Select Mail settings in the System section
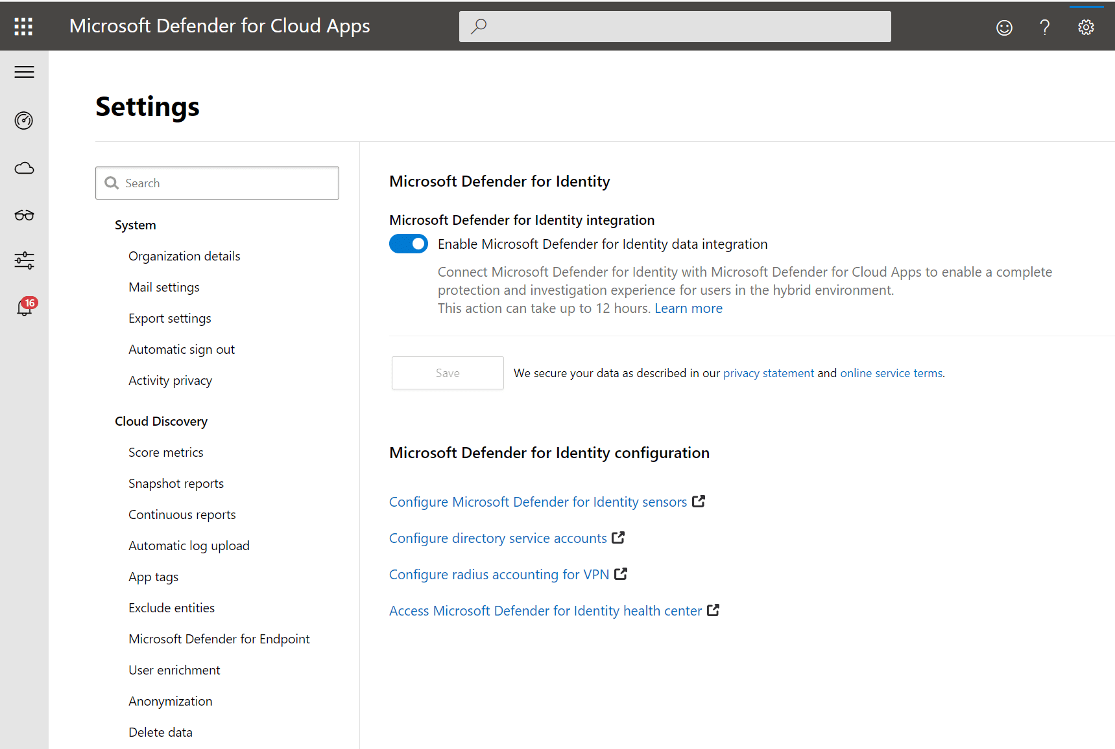 (x=164, y=287)
